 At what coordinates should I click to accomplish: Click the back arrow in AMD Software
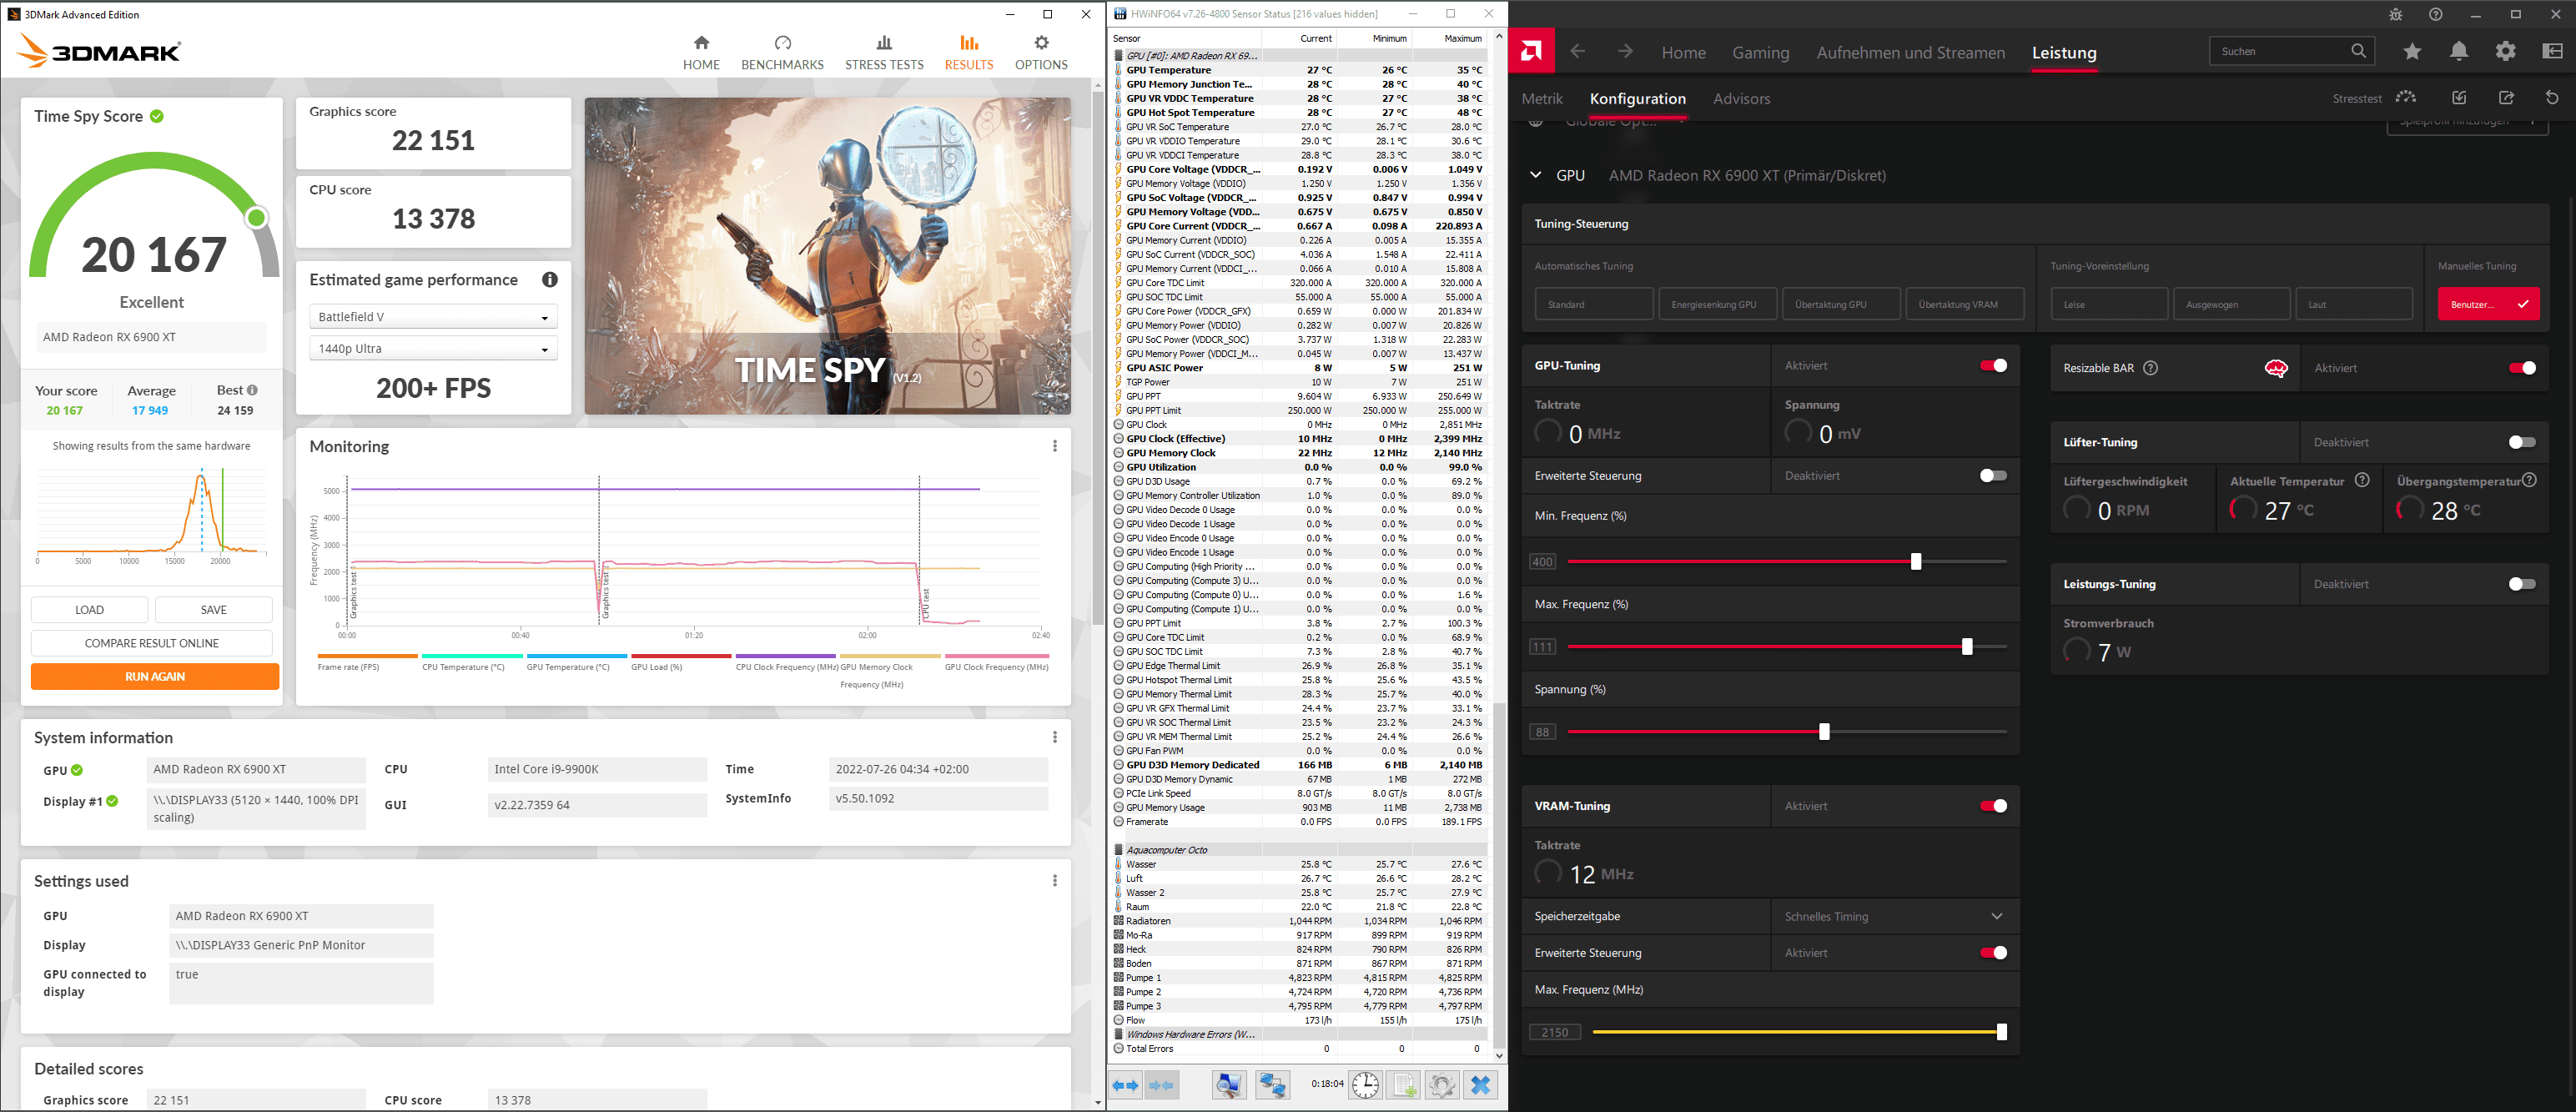tap(1578, 51)
